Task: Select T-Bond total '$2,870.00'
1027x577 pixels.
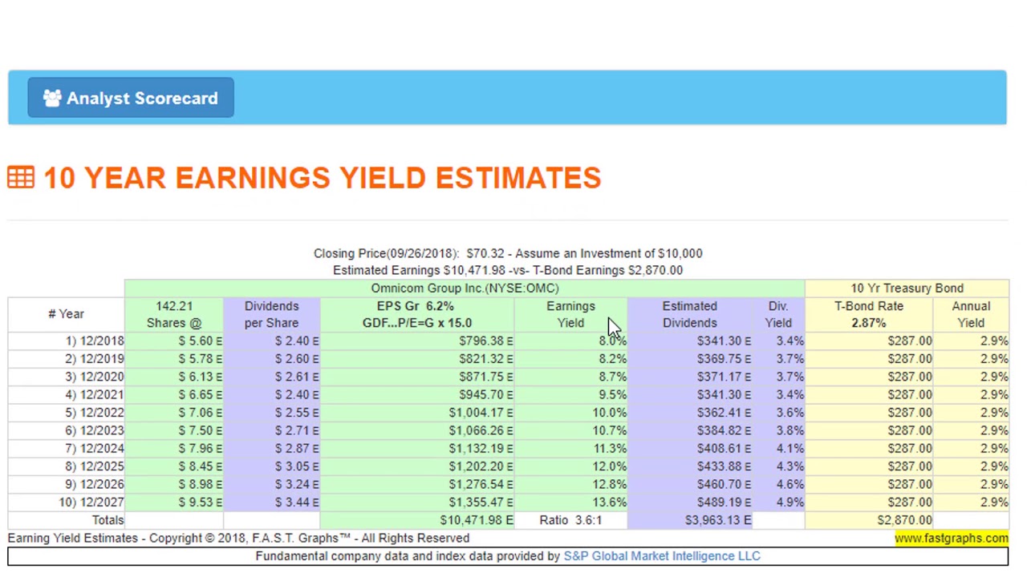Action: [904, 520]
